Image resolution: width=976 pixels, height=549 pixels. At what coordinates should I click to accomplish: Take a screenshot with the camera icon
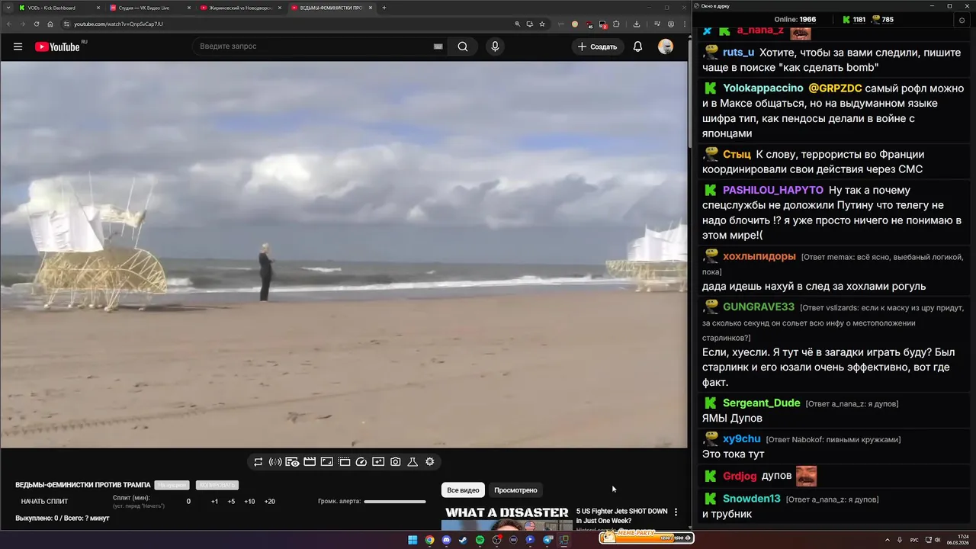(396, 462)
